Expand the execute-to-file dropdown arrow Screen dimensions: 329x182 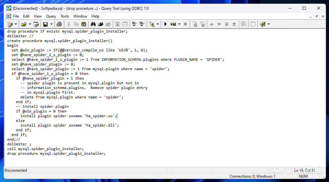point(179,24)
